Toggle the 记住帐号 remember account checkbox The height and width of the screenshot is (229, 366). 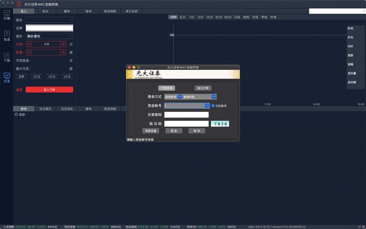coord(213,106)
